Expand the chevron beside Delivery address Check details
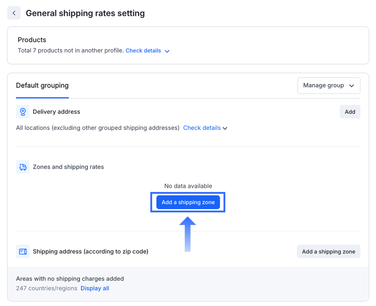This screenshot has width=376, height=306. 225,128
